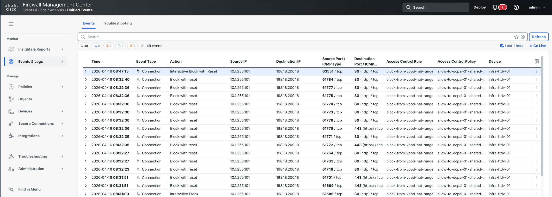Click the Device column header
Viewport: 552px width, 197px height.
point(495,61)
